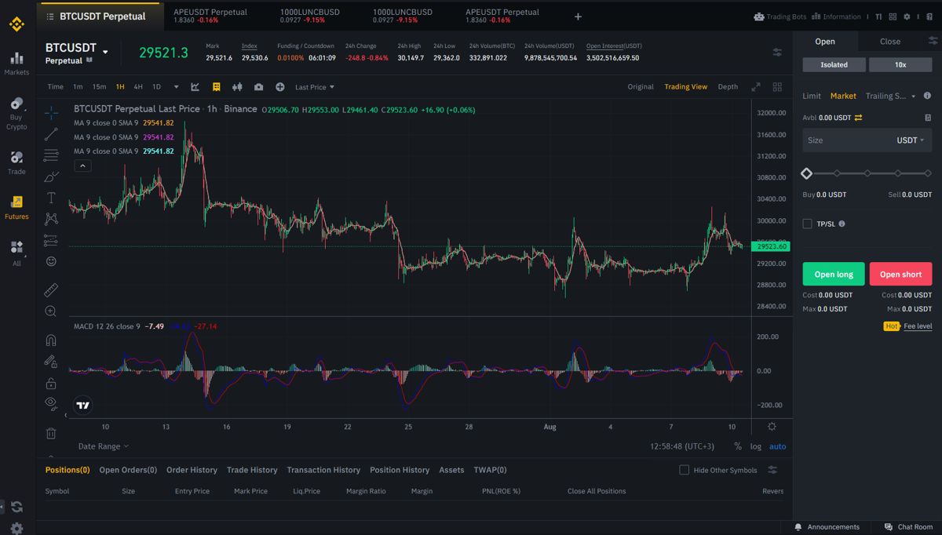Expand the Date Range selector
The width and height of the screenshot is (942, 535).
(104, 446)
